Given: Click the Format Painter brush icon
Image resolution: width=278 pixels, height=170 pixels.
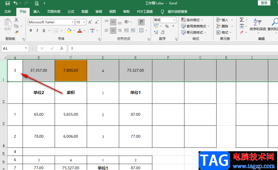Looking at the screenshot, I should point(16,32).
